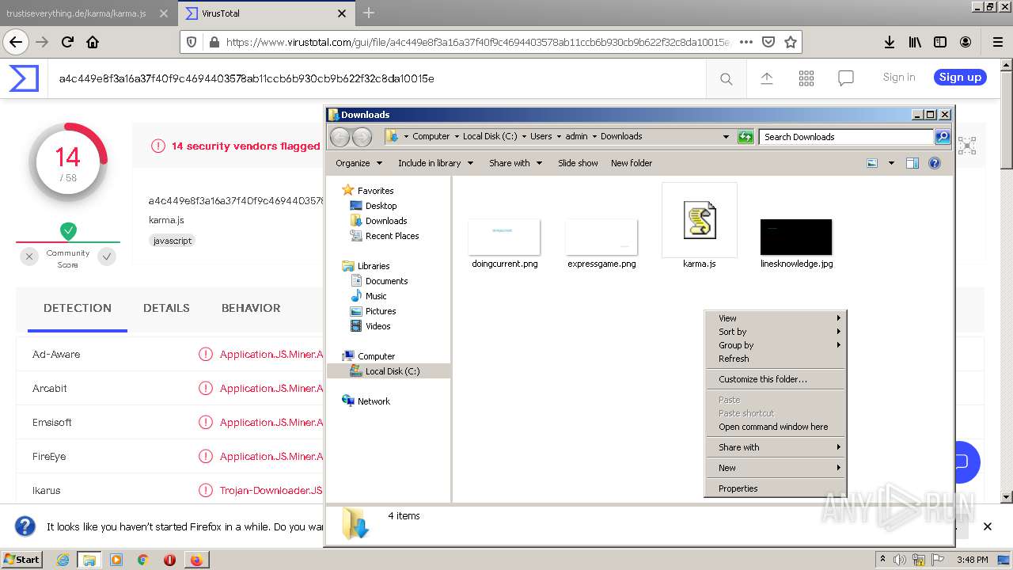The image size is (1013, 570).
Task: Click the Explorer help question mark icon
Action: (935, 163)
